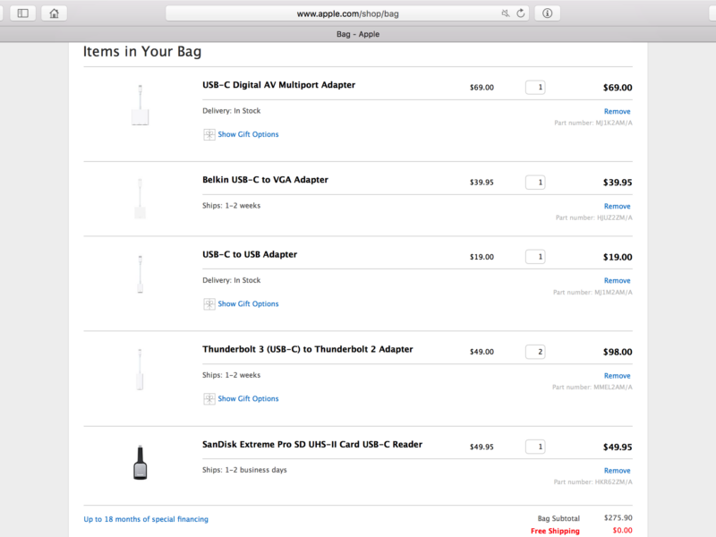Toggle the Safari sidebar button

[22, 13]
